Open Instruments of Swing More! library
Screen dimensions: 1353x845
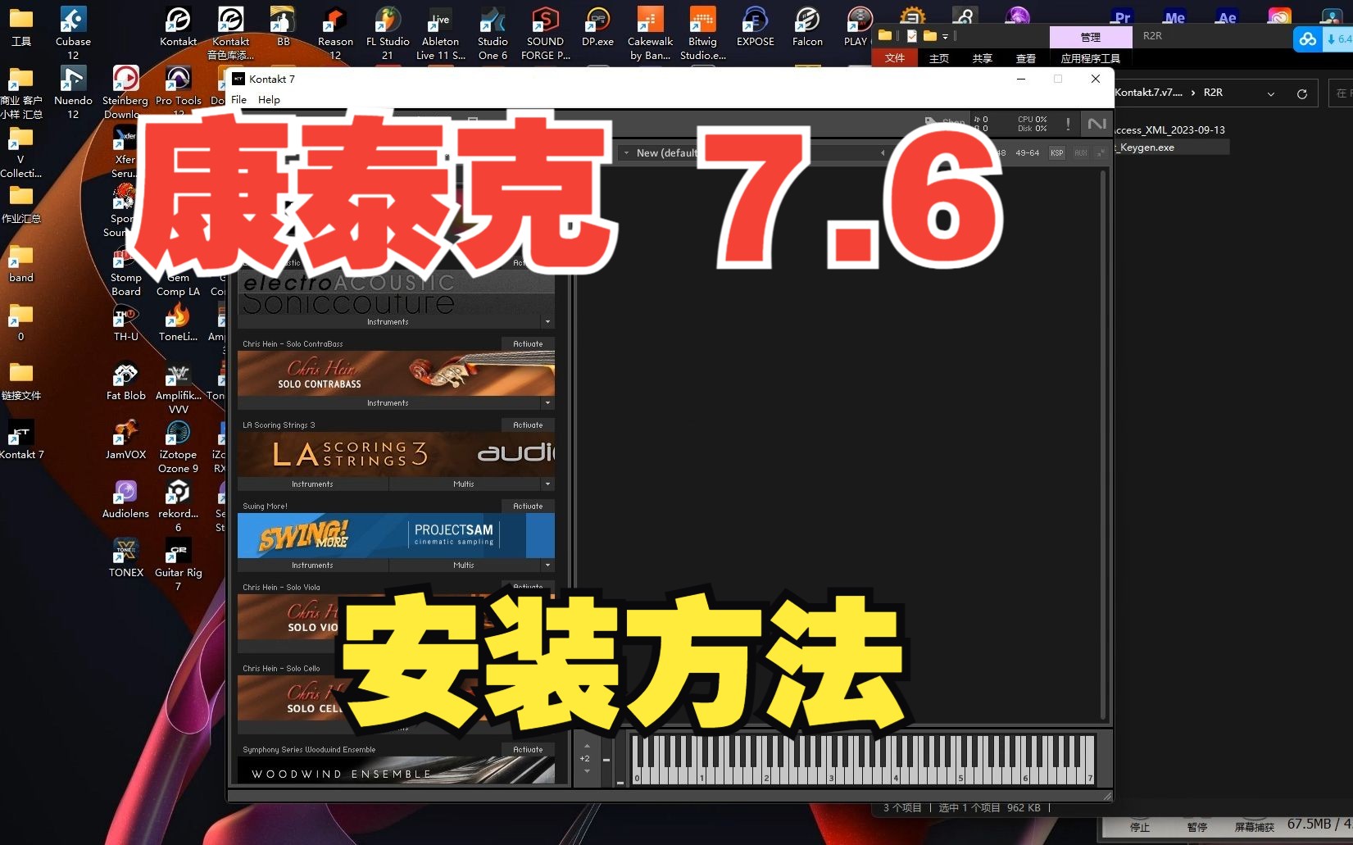[x=312, y=566]
